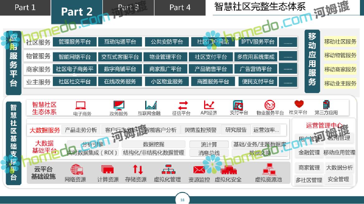Select the 政务服务 icon
This screenshot has width=364, height=204.
click(119, 105)
